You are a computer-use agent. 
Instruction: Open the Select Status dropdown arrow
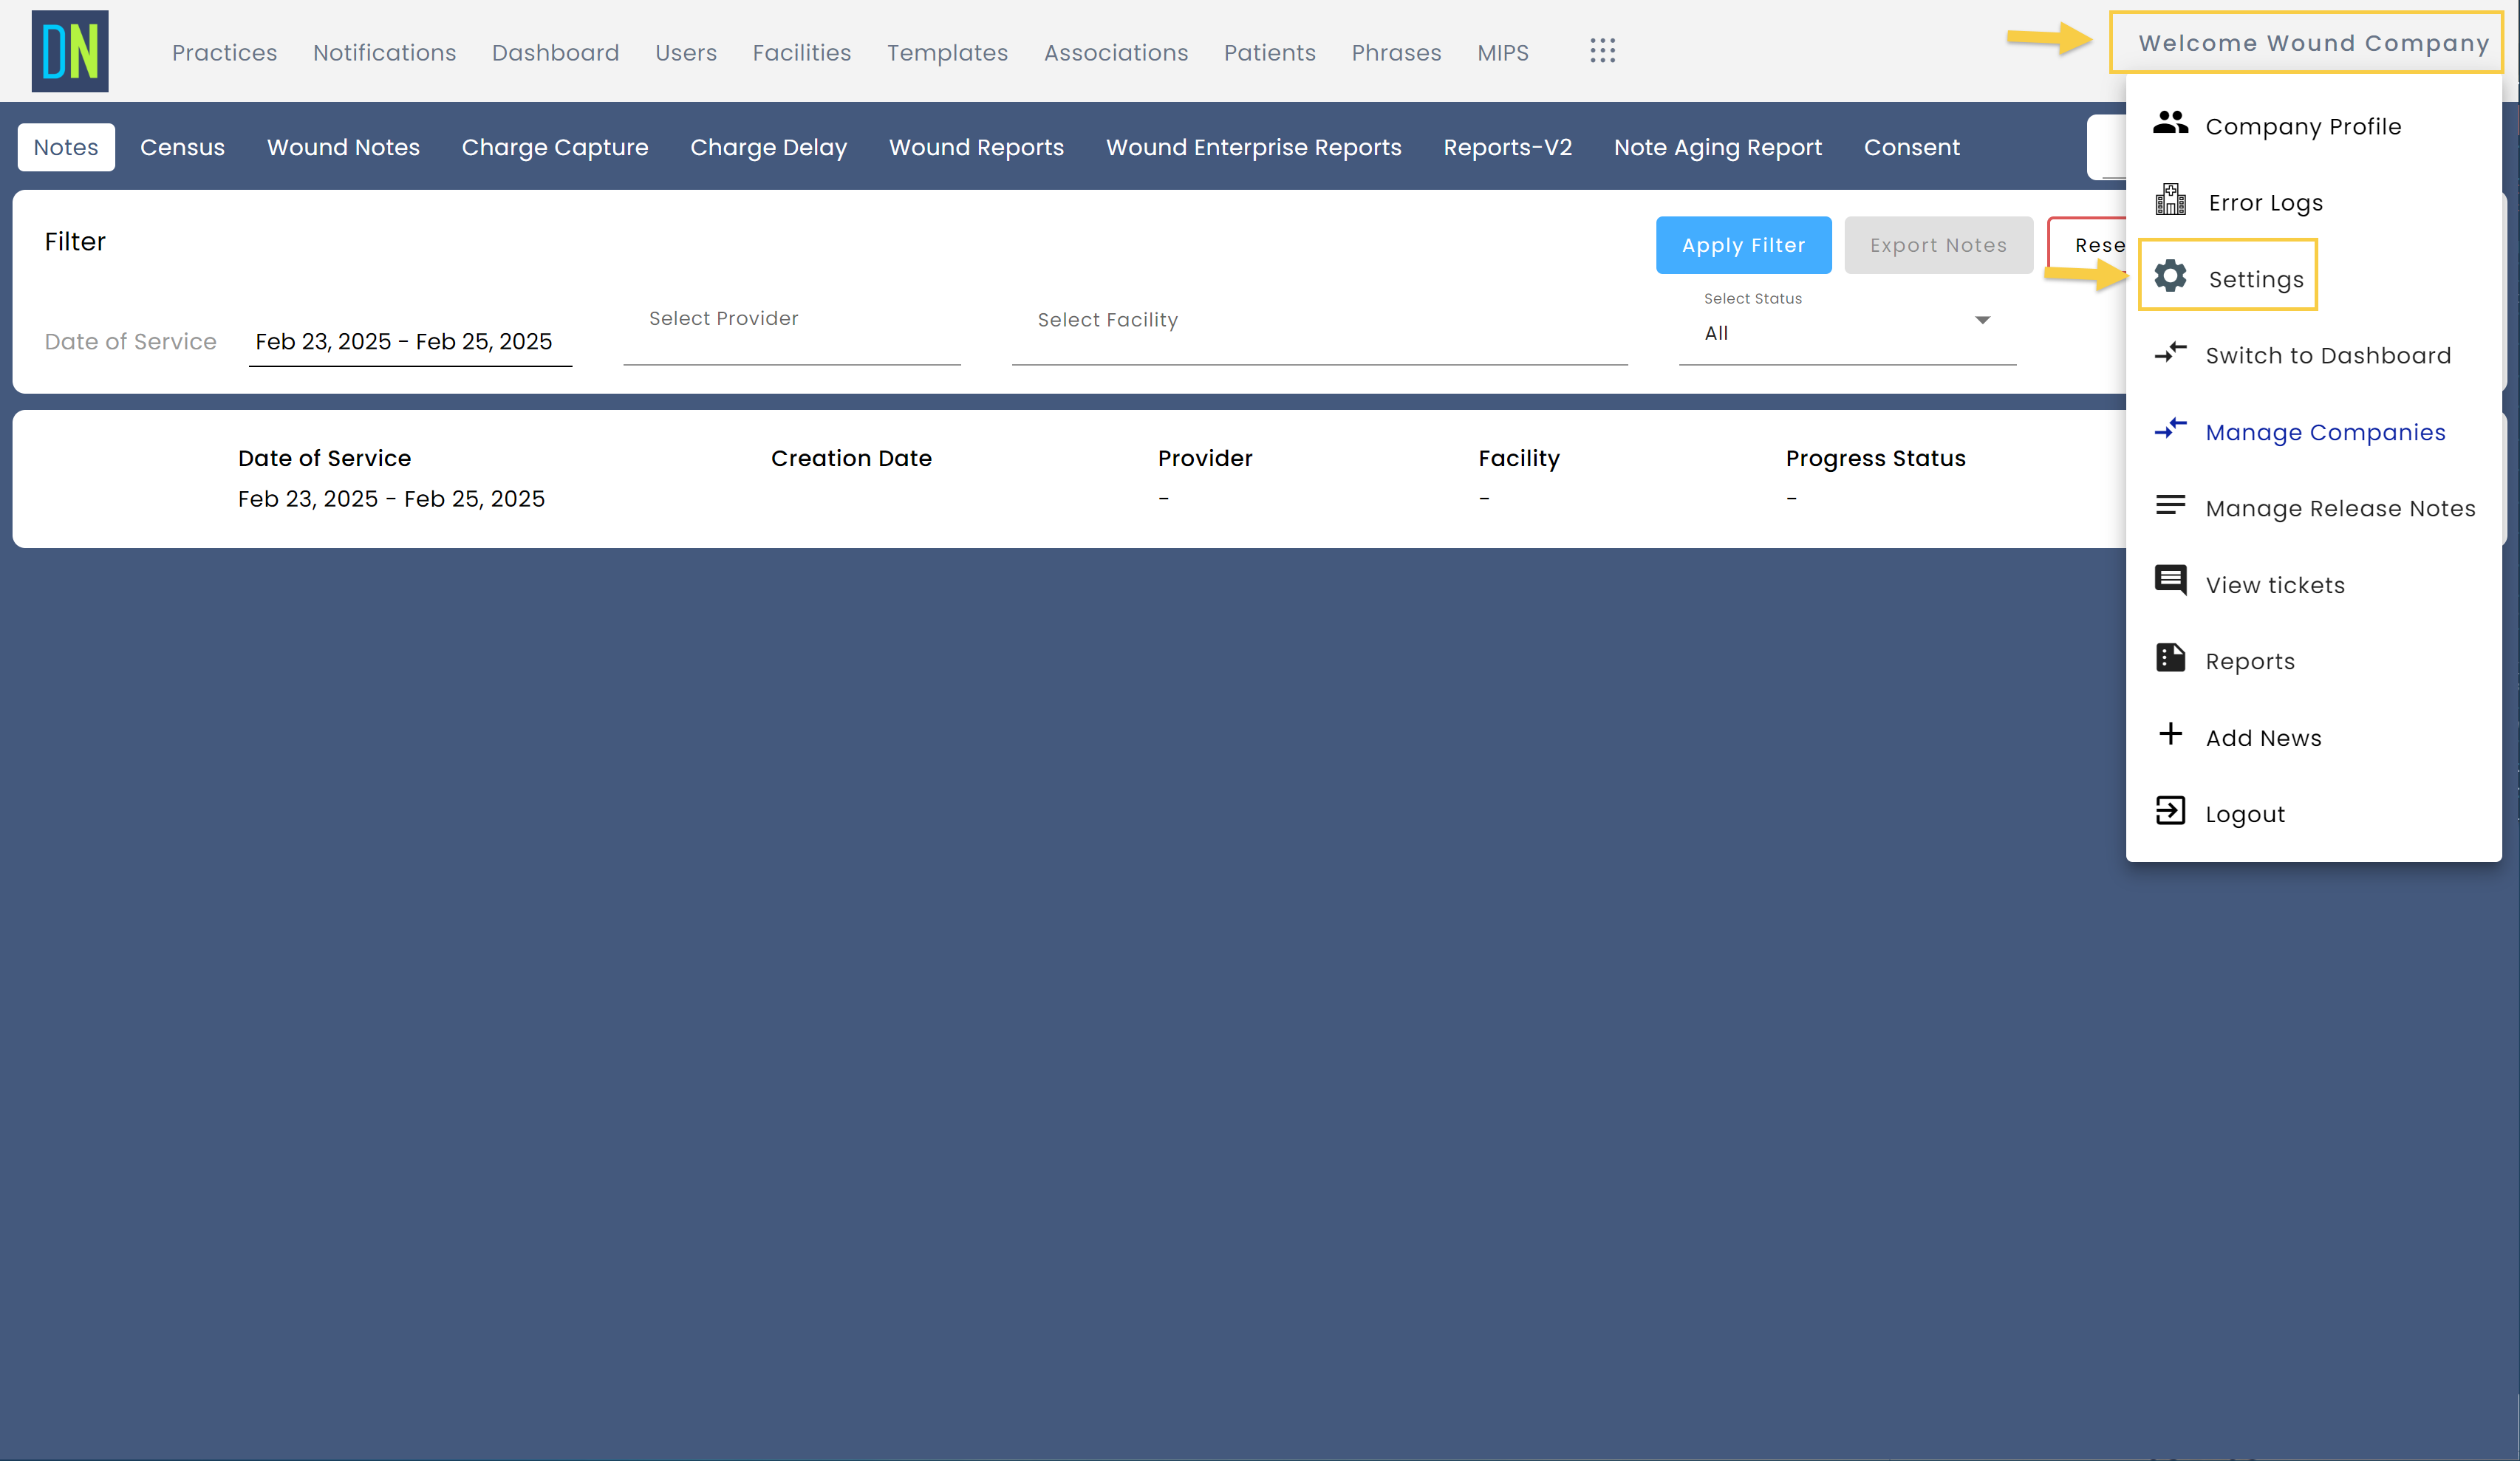(x=1982, y=321)
